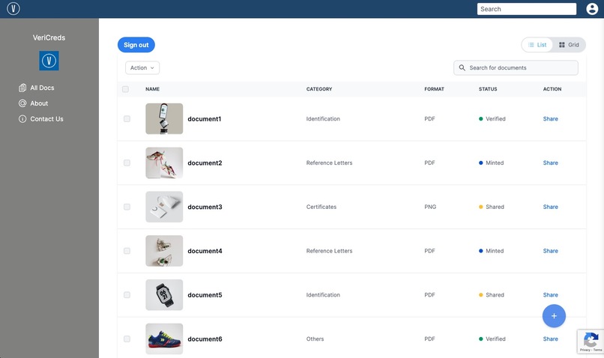Click the magnifier icon in document search
The image size is (604, 358).
coord(462,67)
